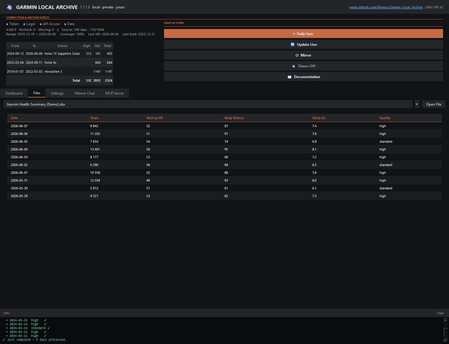Click the device table Total row label
The height and width of the screenshot is (344, 449).
click(76, 80)
